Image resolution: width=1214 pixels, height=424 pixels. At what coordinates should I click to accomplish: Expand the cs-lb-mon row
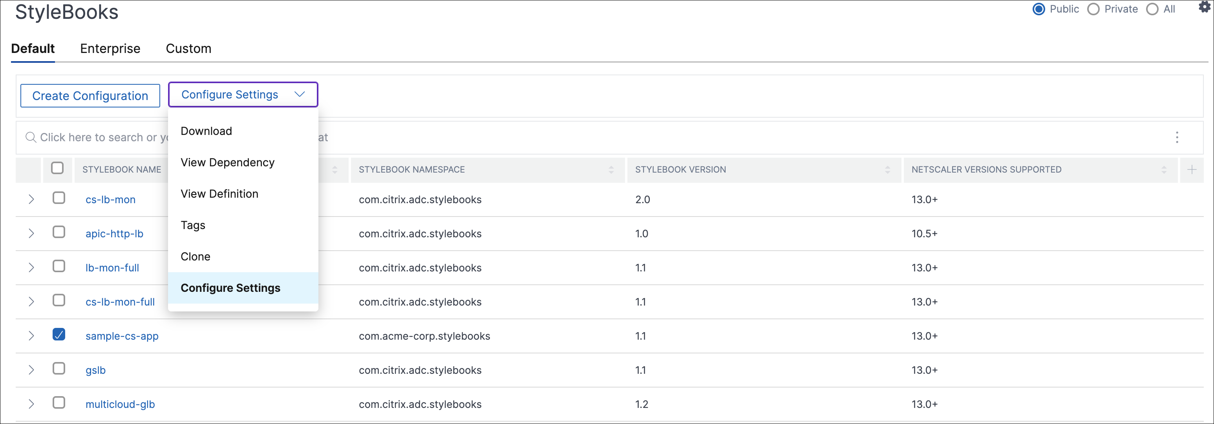click(x=31, y=199)
